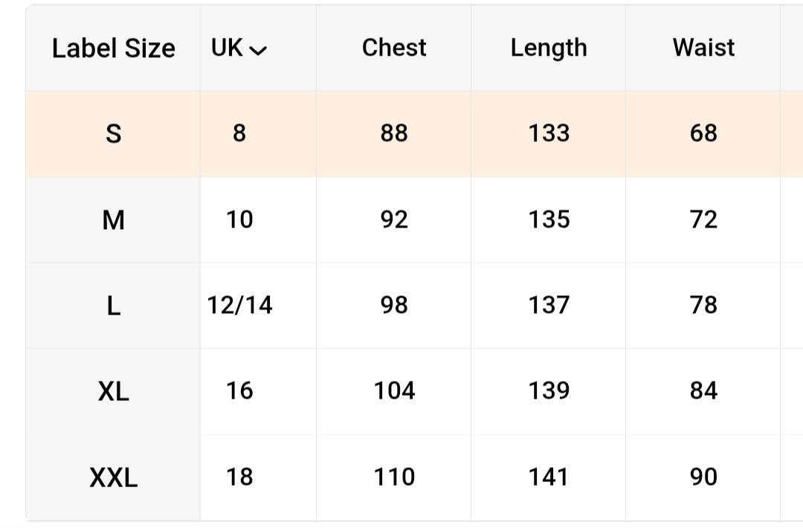
Task: Click the Label Size column header
Action: pyautogui.click(x=113, y=48)
